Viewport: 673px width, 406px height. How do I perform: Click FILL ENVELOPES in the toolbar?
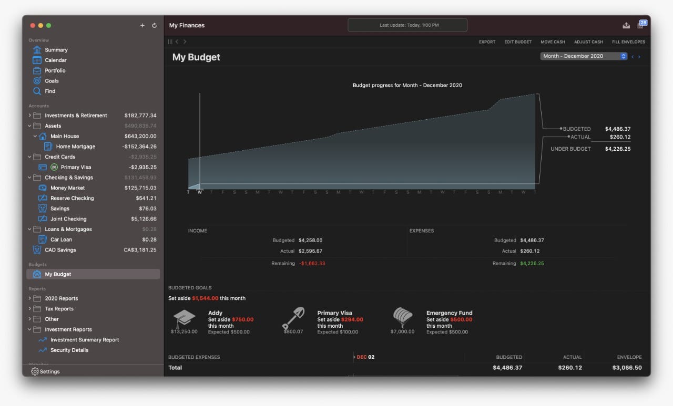click(x=628, y=42)
